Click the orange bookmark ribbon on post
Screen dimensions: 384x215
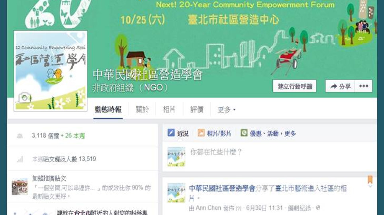coord(370,179)
